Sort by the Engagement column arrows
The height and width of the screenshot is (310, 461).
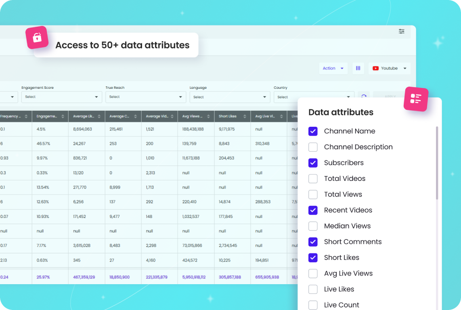pyautogui.click(x=63, y=117)
